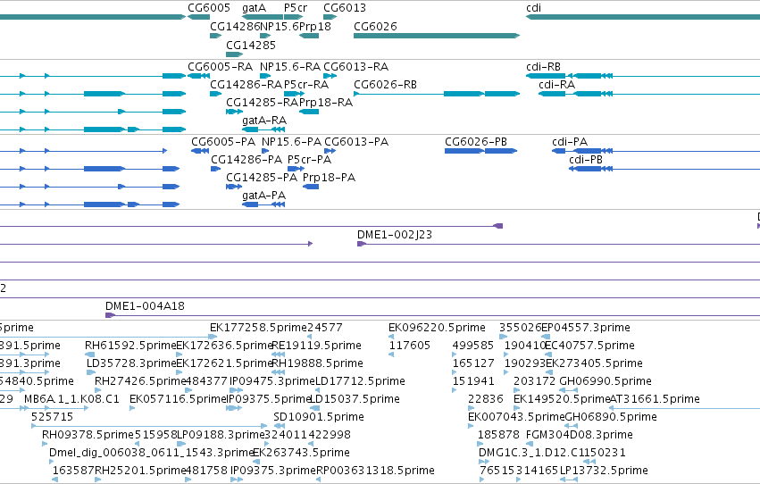This screenshot has height=484, width=760.
Task: Click the LD35728.3prime EST label
Action: (131, 363)
